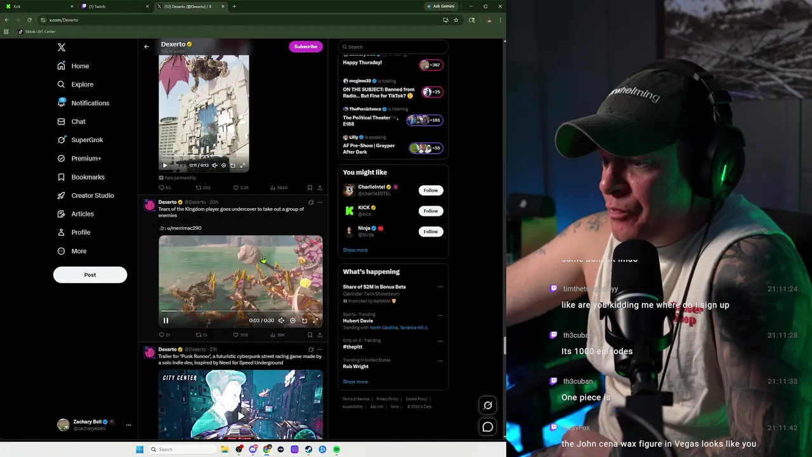
Task: Open SuperGrok in the sidebar
Action: 80,140
